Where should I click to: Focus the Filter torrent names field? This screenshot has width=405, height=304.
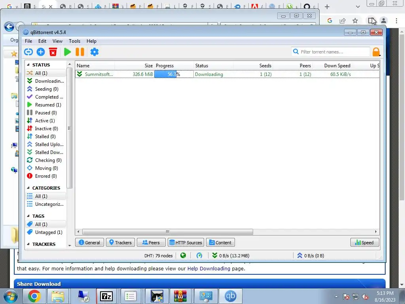(331, 52)
